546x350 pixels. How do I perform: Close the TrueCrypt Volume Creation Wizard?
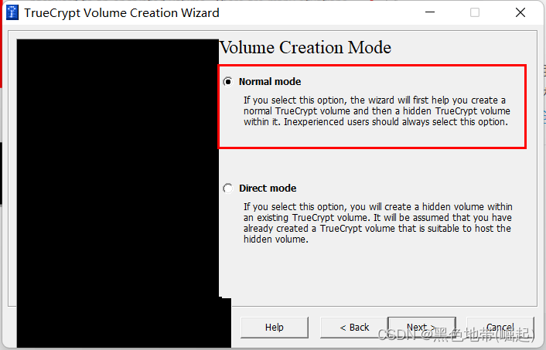click(x=520, y=12)
